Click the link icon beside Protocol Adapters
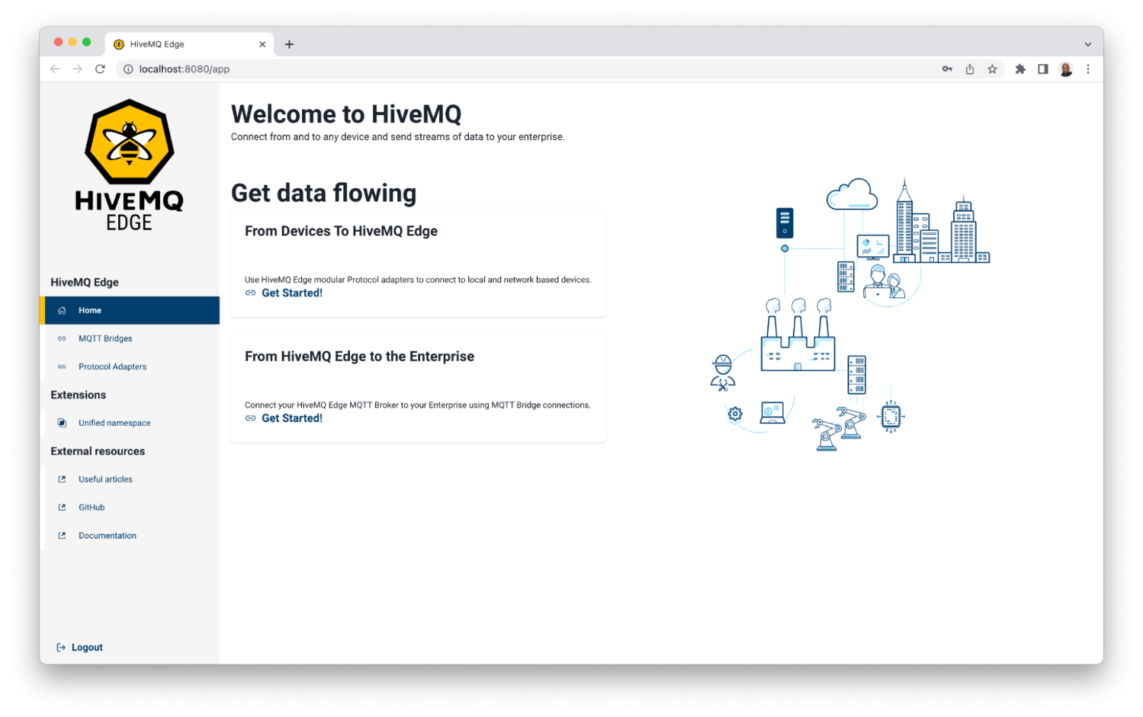This screenshot has height=717, width=1143. click(62, 367)
